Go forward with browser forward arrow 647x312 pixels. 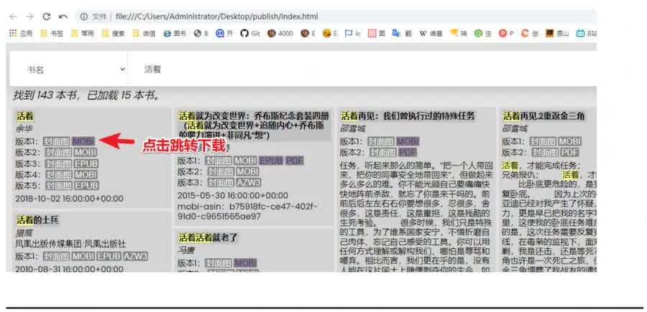pyautogui.click(x=29, y=17)
